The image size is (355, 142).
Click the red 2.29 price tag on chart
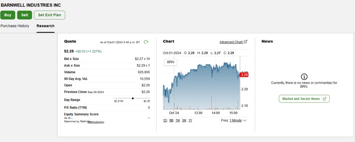click(x=244, y=74)
